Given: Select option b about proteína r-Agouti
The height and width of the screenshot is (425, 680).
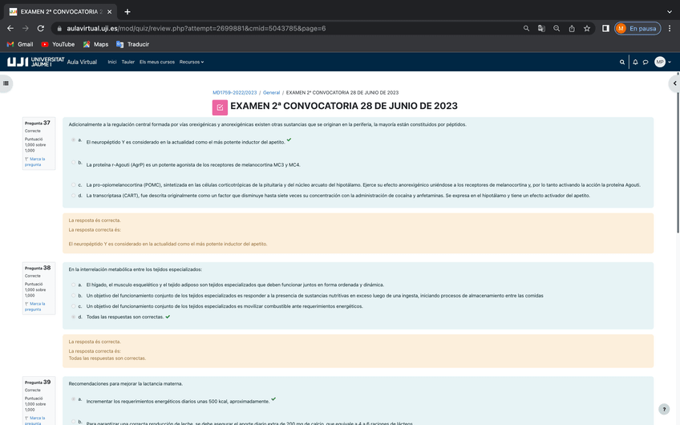Looking at the screenshot, I should click(x=74, y=163).
